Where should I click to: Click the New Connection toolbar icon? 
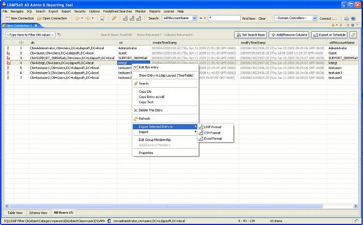click(x=7, y=18)
